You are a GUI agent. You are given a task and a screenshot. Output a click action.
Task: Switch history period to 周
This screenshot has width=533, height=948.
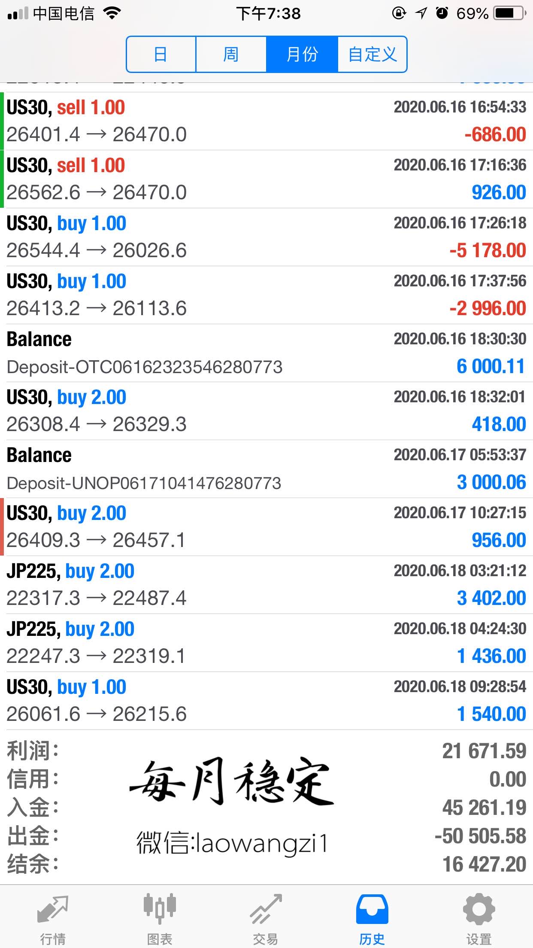(231, 55)
